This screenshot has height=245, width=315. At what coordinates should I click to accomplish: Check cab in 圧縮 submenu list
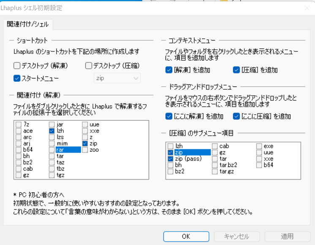coord(215,146)
